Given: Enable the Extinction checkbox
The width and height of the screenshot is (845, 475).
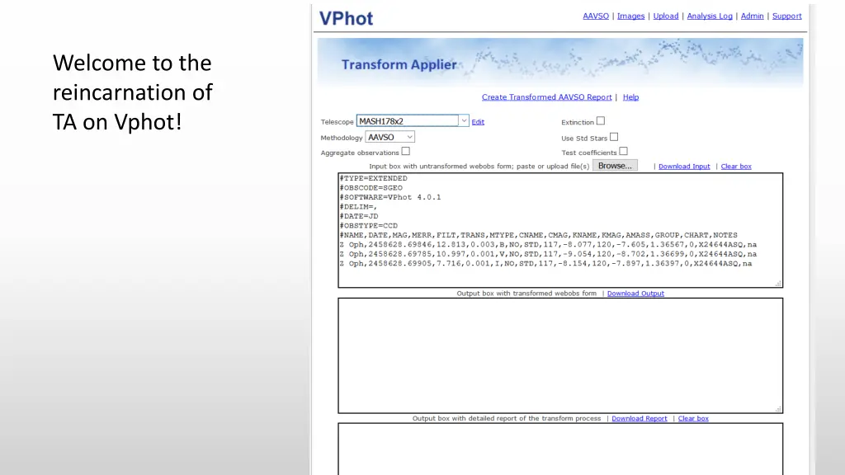Looking at the screenshot, I should [x=601, y=120].
